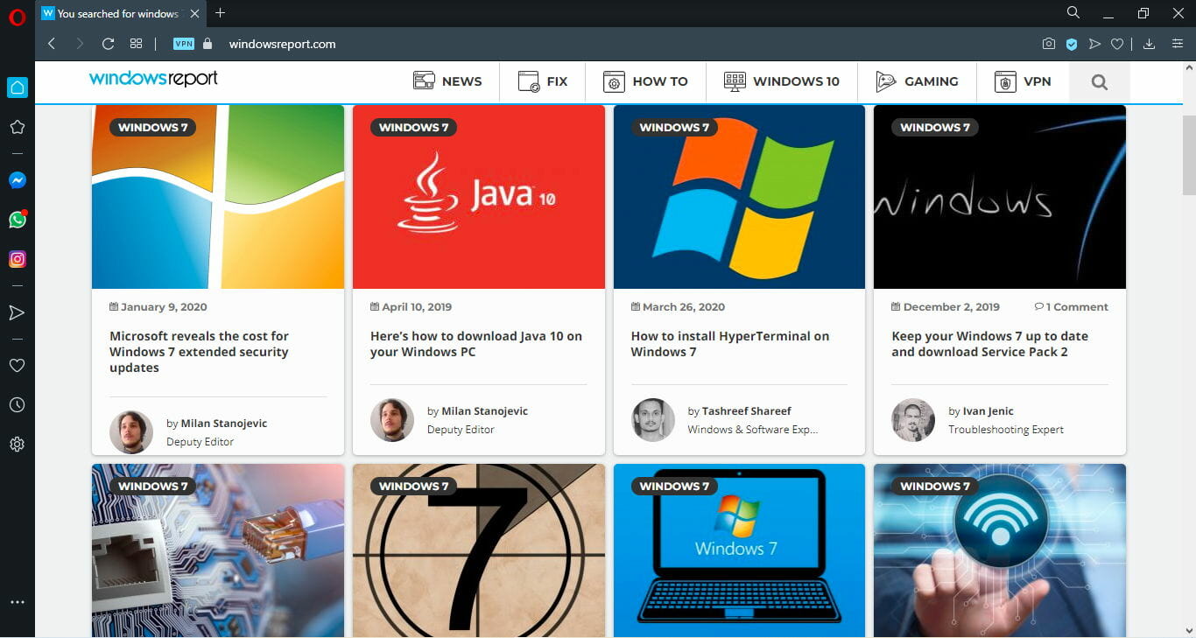
Task: Click author Milan Stanojevic under the Java article
Action: coord(485,410)
